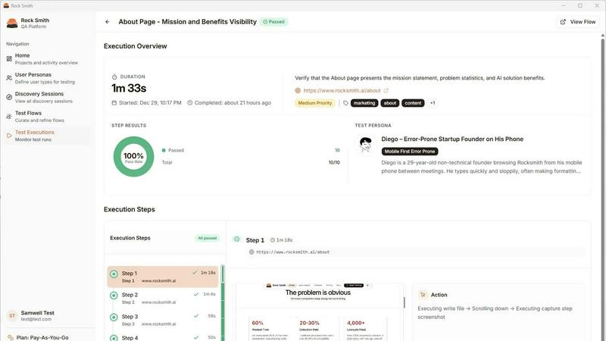Viewport: 606px width, 341px height.
Task: Click the Home sidebar icon
Action: click(x=9, y=58)
